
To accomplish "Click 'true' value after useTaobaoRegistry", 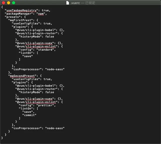I will (45, 11).
